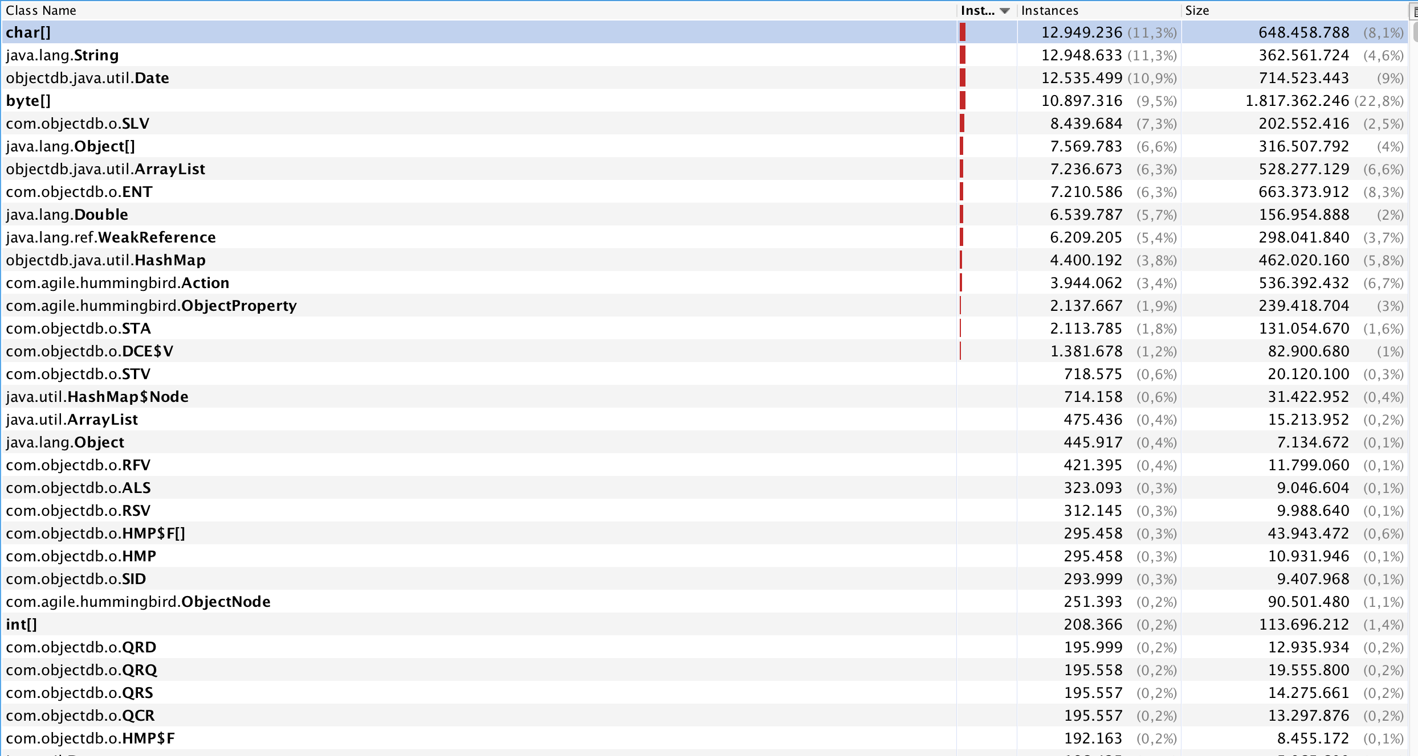1418x756 pixels.
Task: Click the size value 43.943.472
Action: coord(1309,533)
